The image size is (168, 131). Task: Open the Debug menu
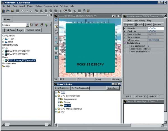(x=39, y=6)
